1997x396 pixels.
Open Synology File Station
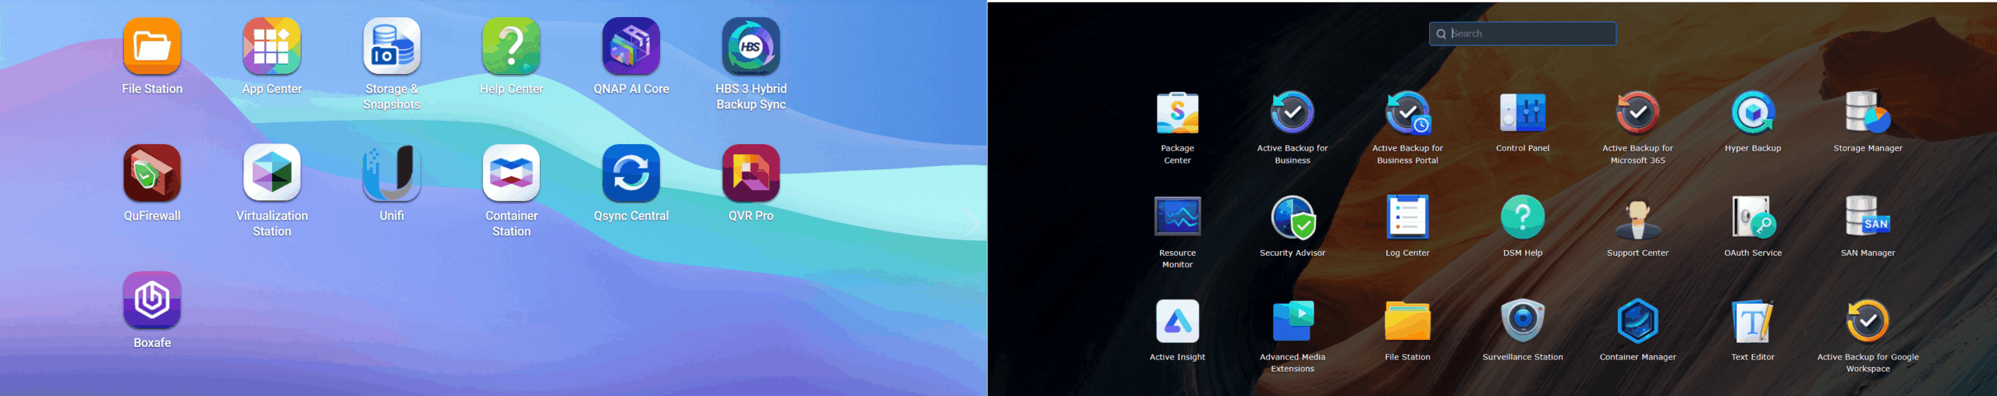[x=1407, y=321]
